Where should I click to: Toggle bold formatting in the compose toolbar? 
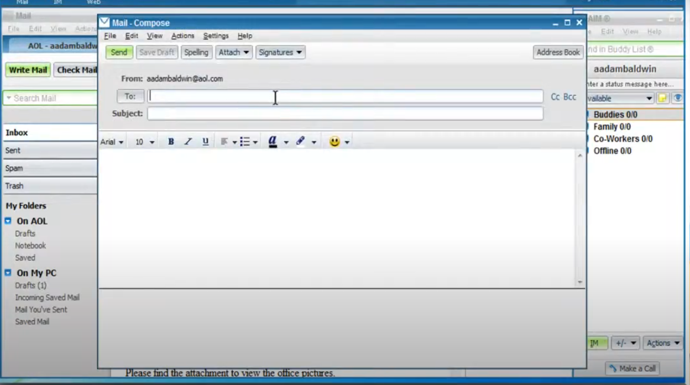pos(171,141)
